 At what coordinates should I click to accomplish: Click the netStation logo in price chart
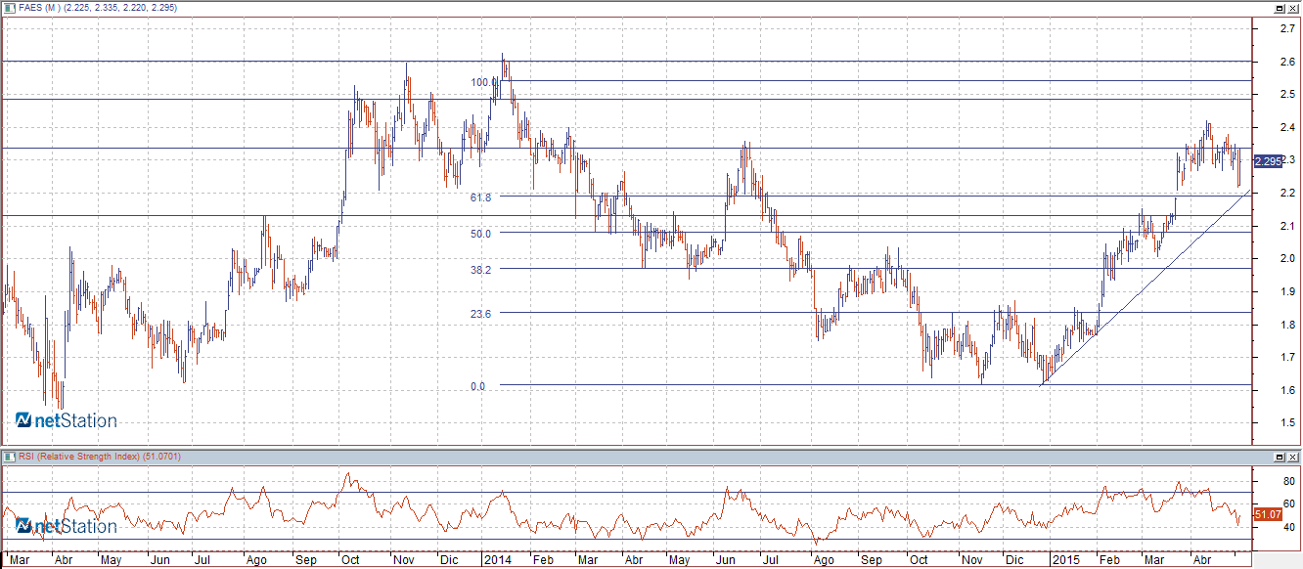67,420
